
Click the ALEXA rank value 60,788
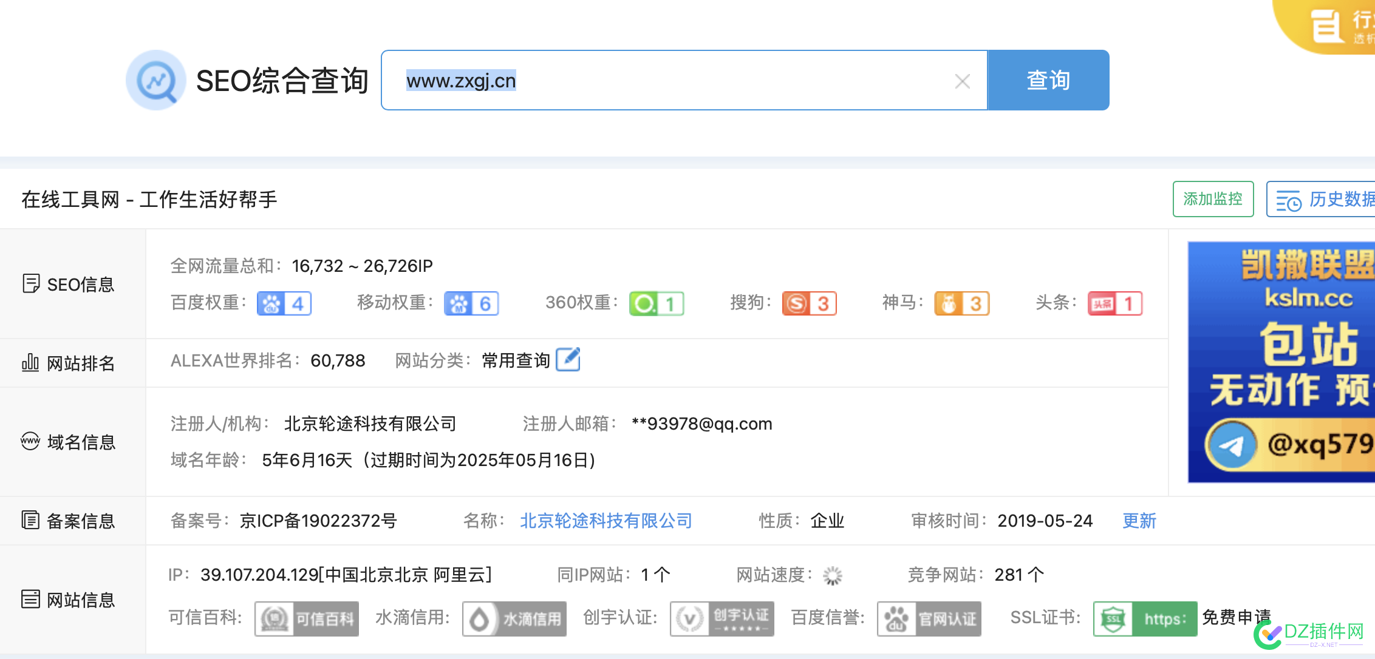pos(338,360)
